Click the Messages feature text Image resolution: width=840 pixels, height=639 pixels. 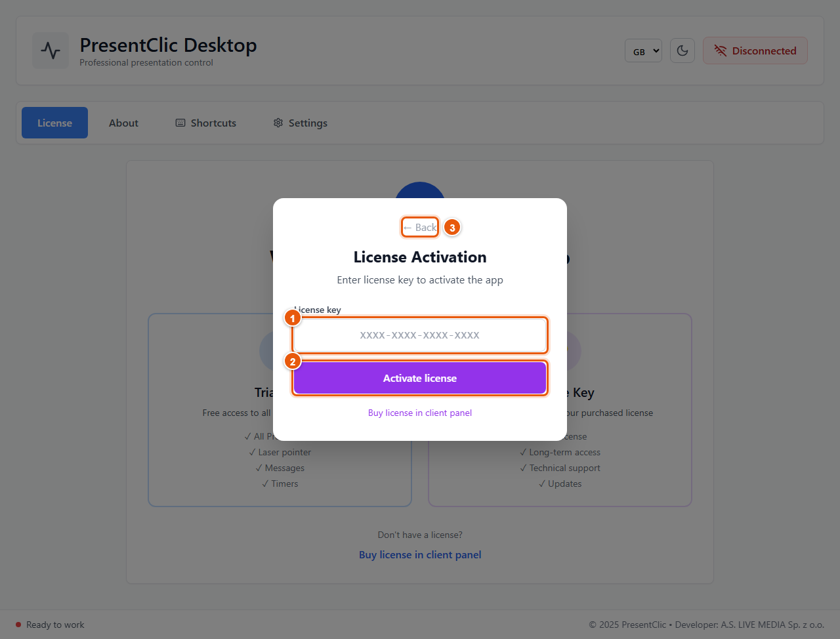pyautogui.click(x=280, y=468)
